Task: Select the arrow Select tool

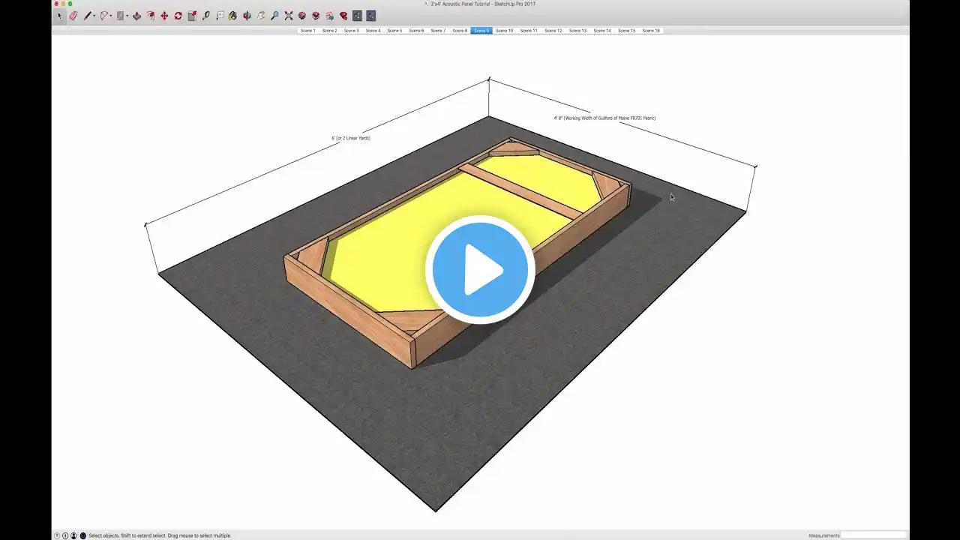Action: pyautogui.click(x=59, y=15)
